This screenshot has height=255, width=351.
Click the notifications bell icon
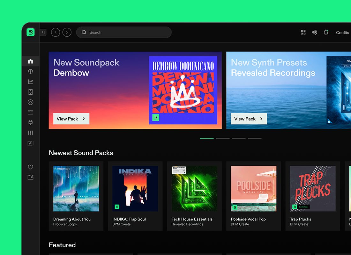click(326, 32)
